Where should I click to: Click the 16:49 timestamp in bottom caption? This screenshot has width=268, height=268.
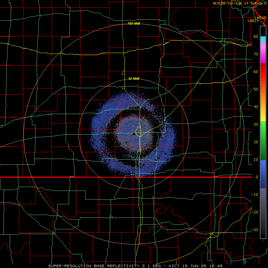[216, 266]
